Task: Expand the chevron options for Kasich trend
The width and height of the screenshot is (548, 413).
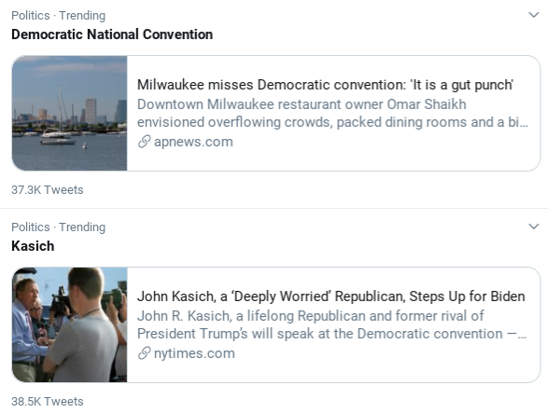Action: [533, 227]
